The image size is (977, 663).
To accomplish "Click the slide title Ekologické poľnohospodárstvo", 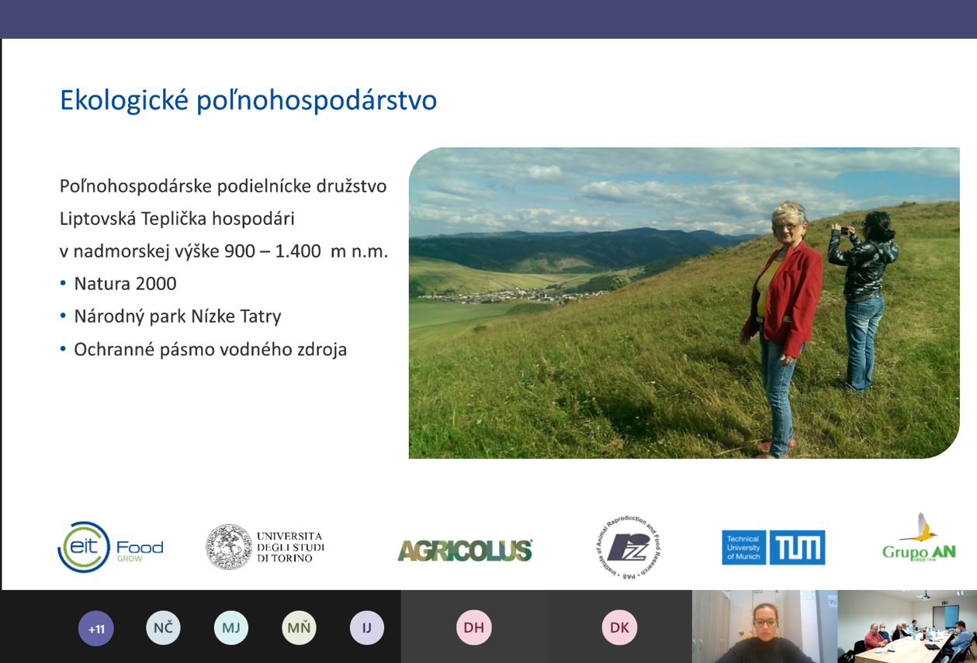I will (248, 101).
